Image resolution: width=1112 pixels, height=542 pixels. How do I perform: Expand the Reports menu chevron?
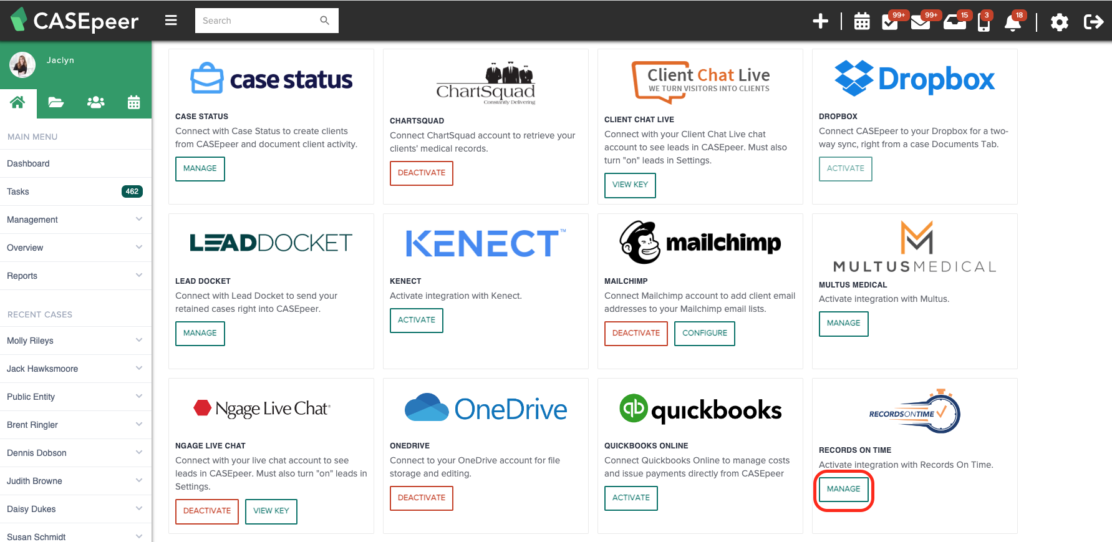point(139,275)
